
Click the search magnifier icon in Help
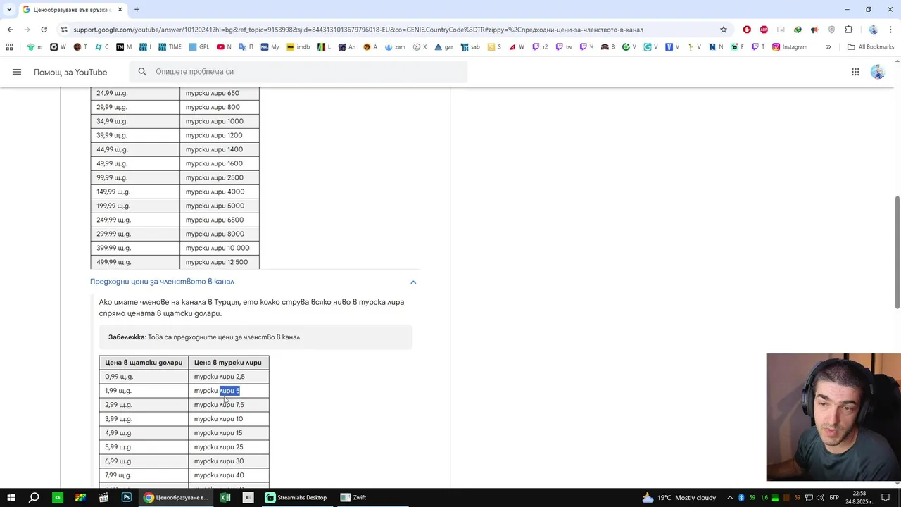[142, 72]
